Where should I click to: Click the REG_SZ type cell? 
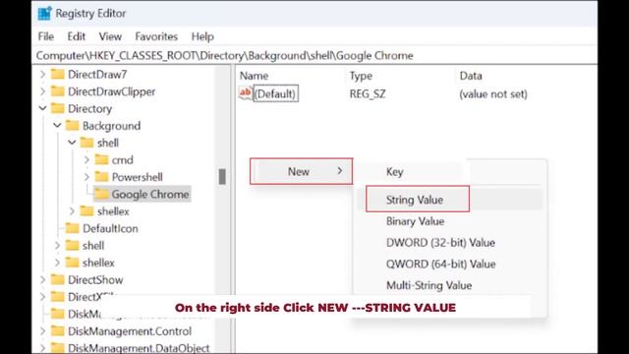click(x=367, y=94)
